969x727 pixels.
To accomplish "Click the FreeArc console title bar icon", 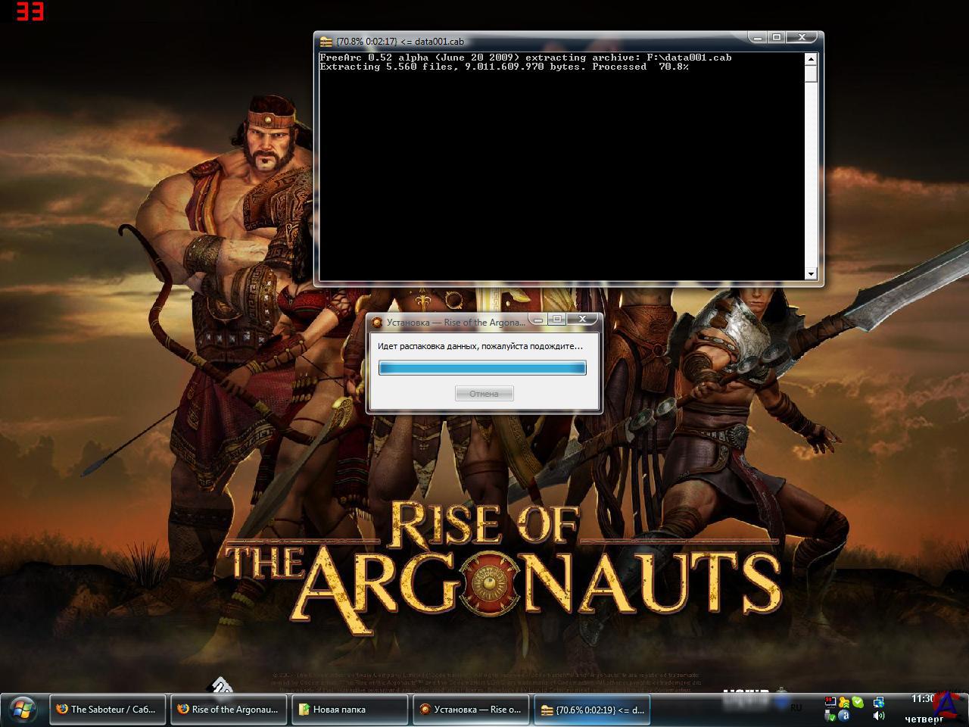I will [x=326, y=42].
